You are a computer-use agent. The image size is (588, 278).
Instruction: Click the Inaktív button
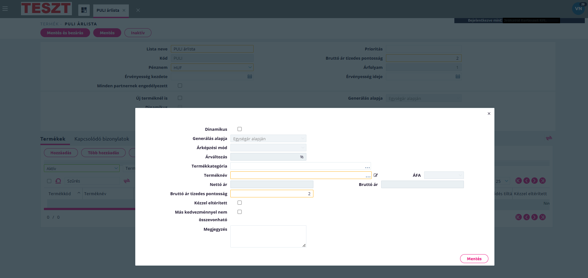coord(138,33)
